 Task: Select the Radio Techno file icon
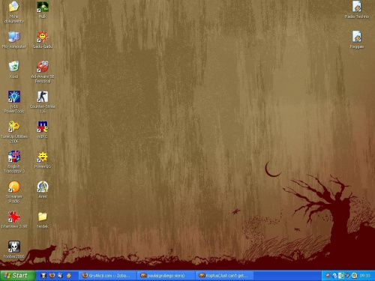pos(357,7)
